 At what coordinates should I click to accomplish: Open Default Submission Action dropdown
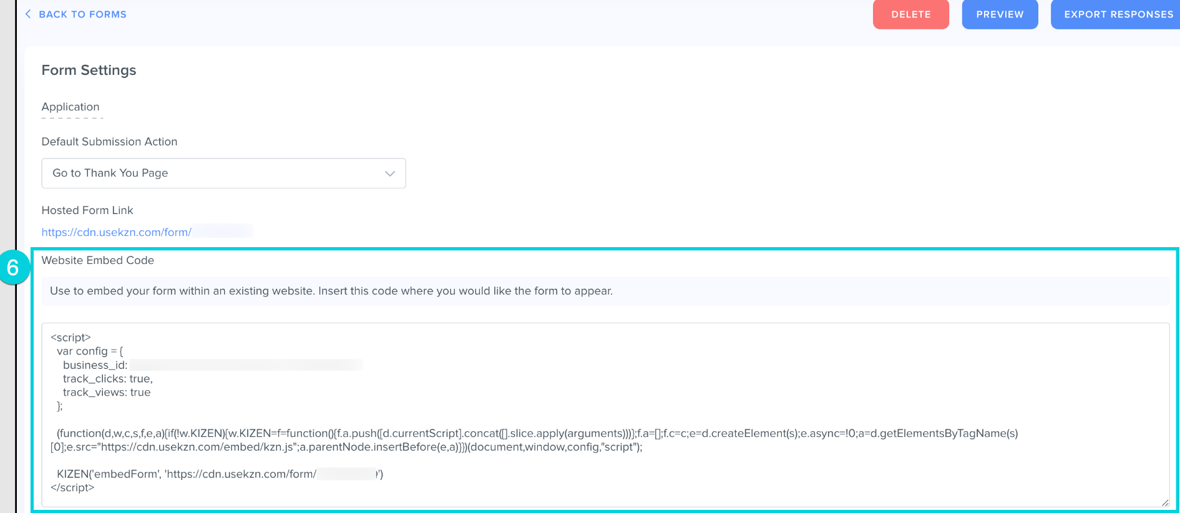point(223,173)
